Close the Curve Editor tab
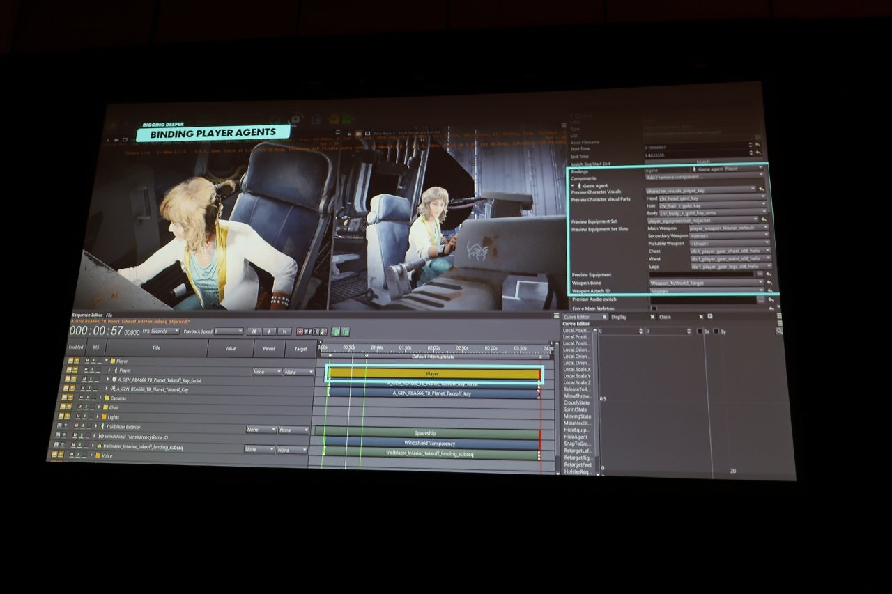Screen dimensions: 892x594 pyautogui.click(x=603, y=317)
